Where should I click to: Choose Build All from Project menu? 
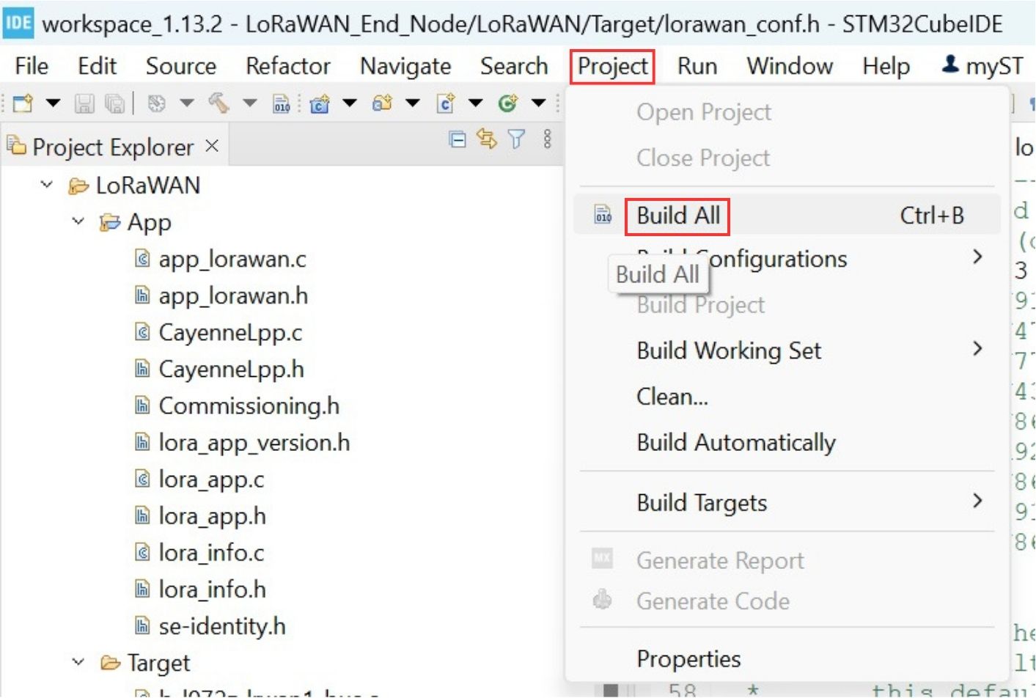[787, 216]
